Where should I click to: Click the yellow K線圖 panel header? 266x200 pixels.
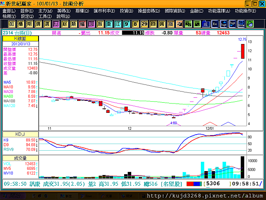[20, 38]
